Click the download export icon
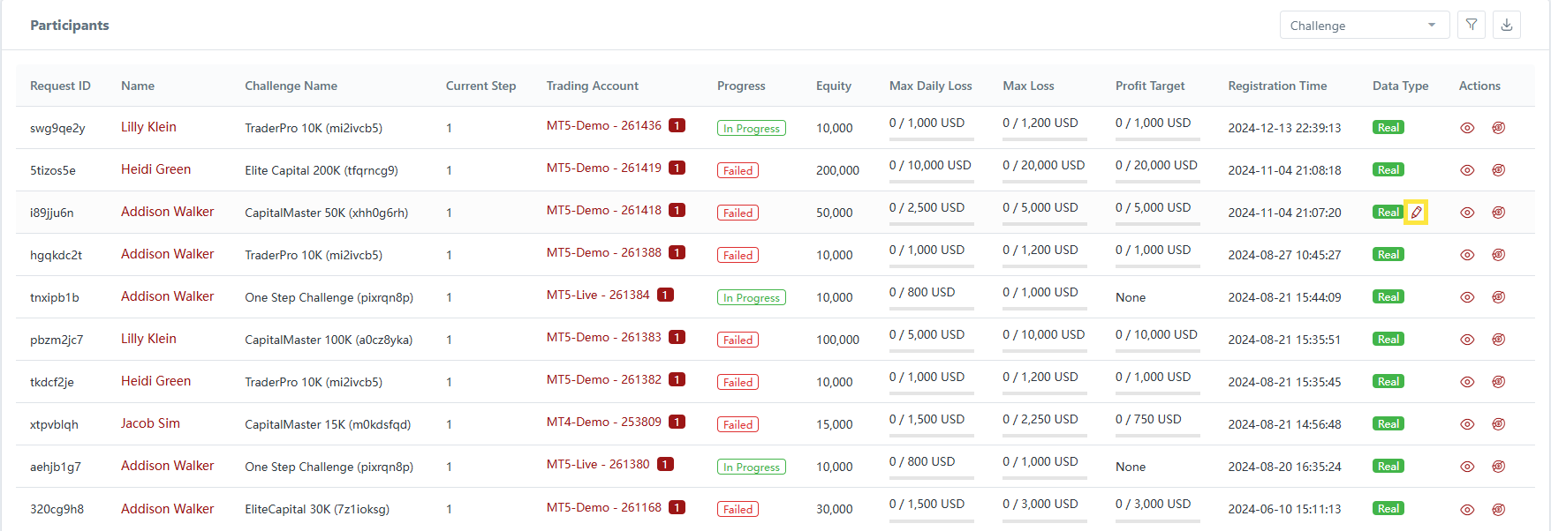This screenshot has width=1551, height=531. (1507, 25)
